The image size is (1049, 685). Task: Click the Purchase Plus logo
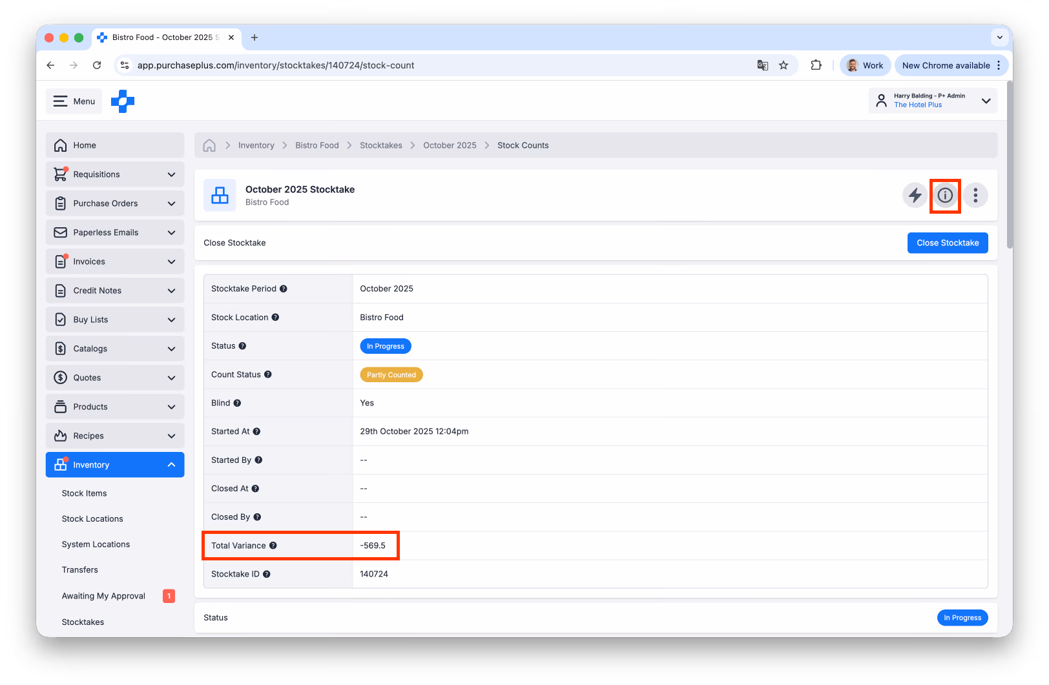point(123,101)
